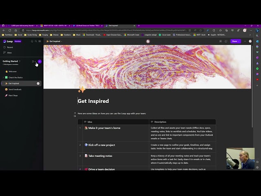Select the Take meeting notes cell
The height and width of the screenshot is (196, 261).
(x=116, y=159)
